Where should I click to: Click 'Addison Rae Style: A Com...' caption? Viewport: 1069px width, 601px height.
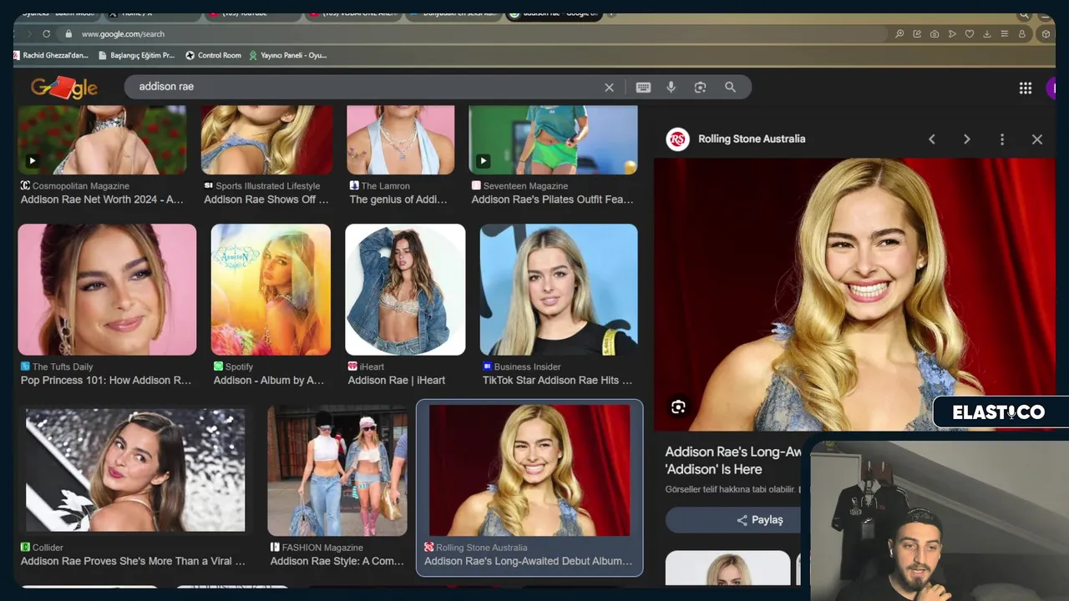point(337,561)
